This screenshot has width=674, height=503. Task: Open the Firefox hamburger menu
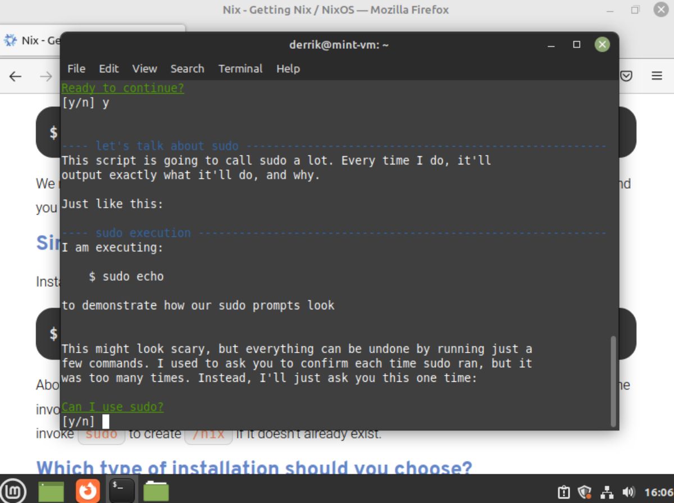657,76
